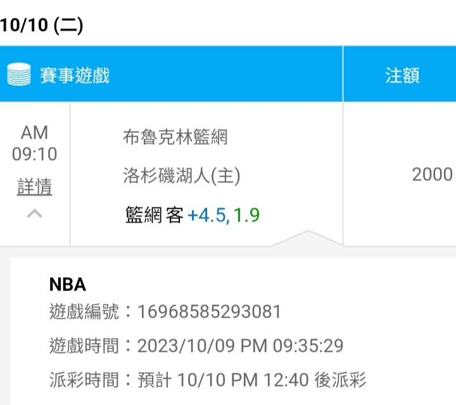Viewport: 456px width, 405px height.
Task: Click the 2000 bet amount
Action: click(x=432, y=175)
